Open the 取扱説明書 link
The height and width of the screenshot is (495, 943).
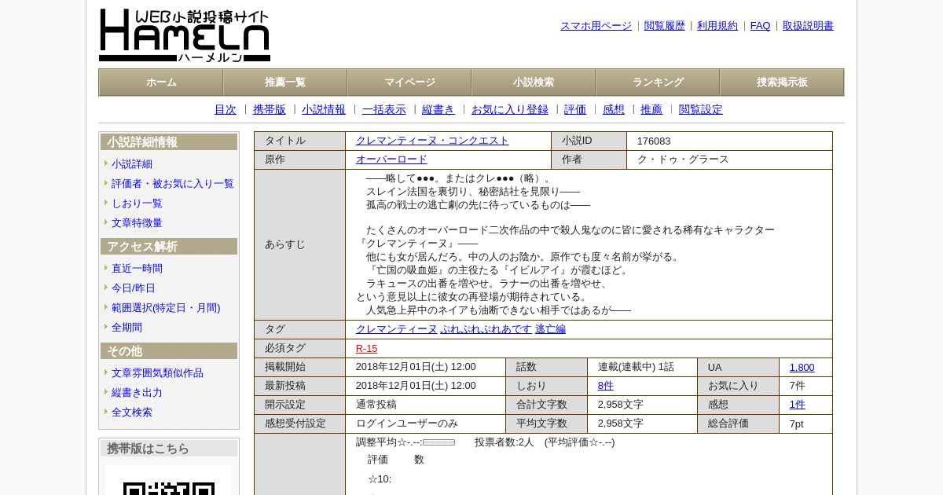point(808,26)
